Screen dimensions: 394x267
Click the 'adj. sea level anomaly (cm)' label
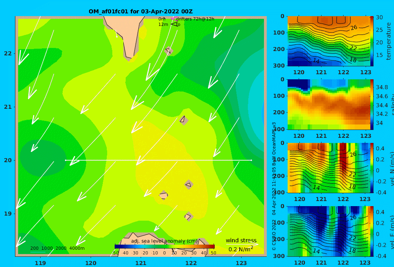pyautogui.click(x=164, y=241)
